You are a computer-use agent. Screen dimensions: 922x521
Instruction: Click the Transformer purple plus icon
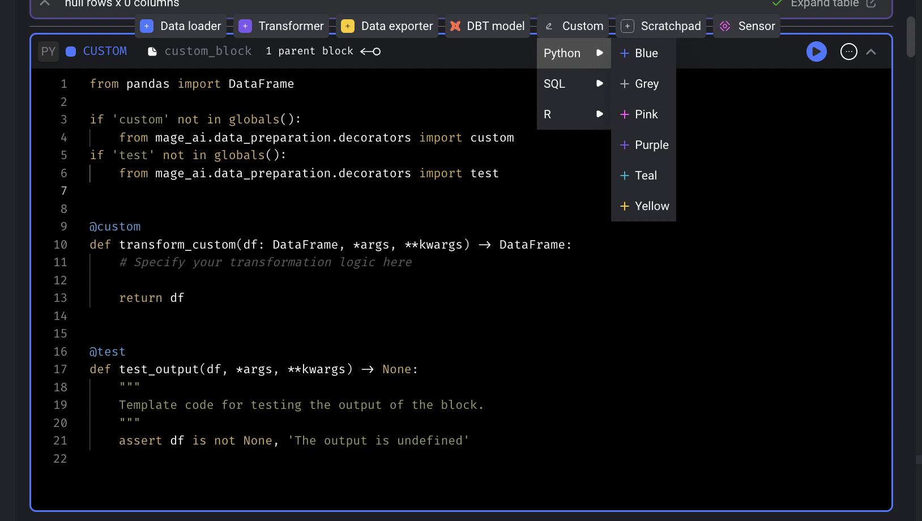tap(245, 26)
